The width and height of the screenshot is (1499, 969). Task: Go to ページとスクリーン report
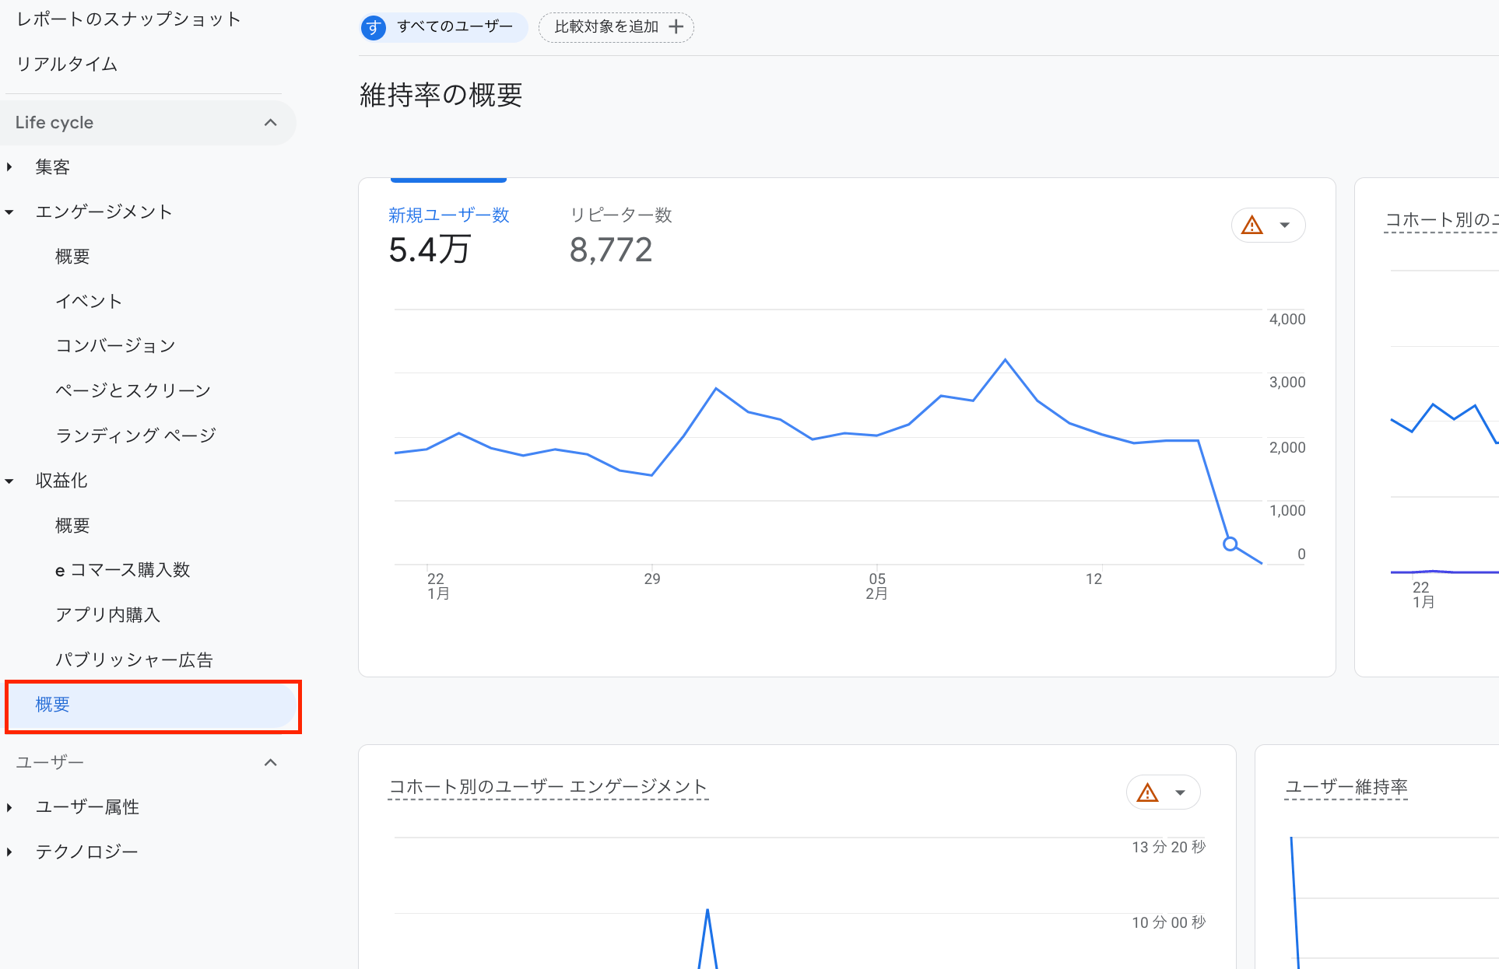coord(133,390)
